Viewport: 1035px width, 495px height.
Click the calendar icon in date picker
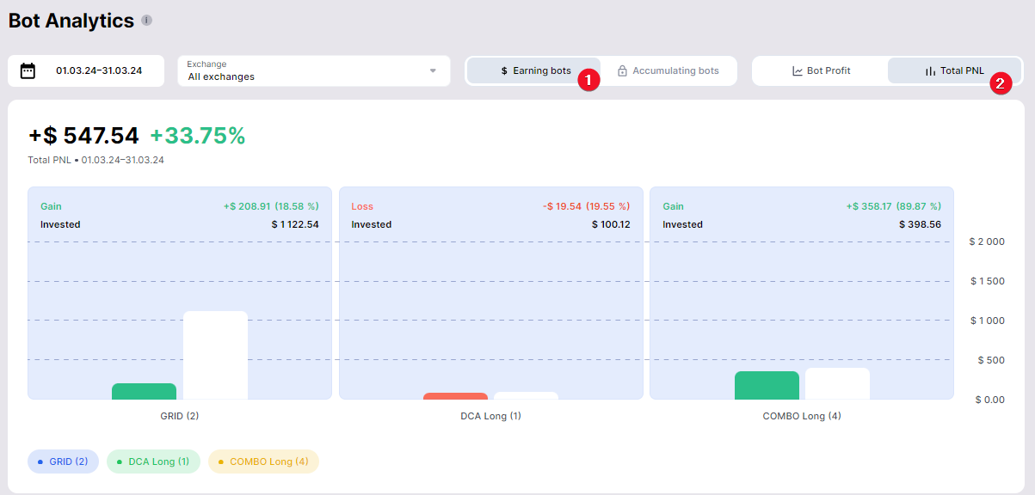28,70
